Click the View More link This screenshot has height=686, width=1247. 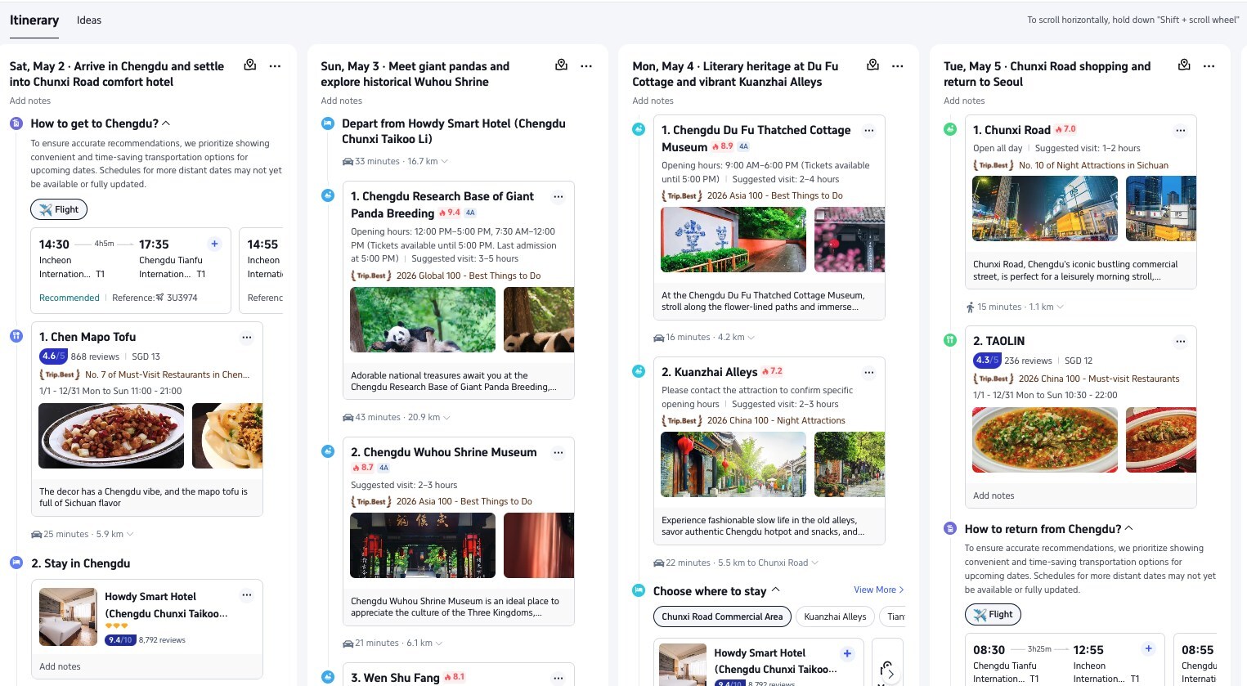[x=878, y=590]
